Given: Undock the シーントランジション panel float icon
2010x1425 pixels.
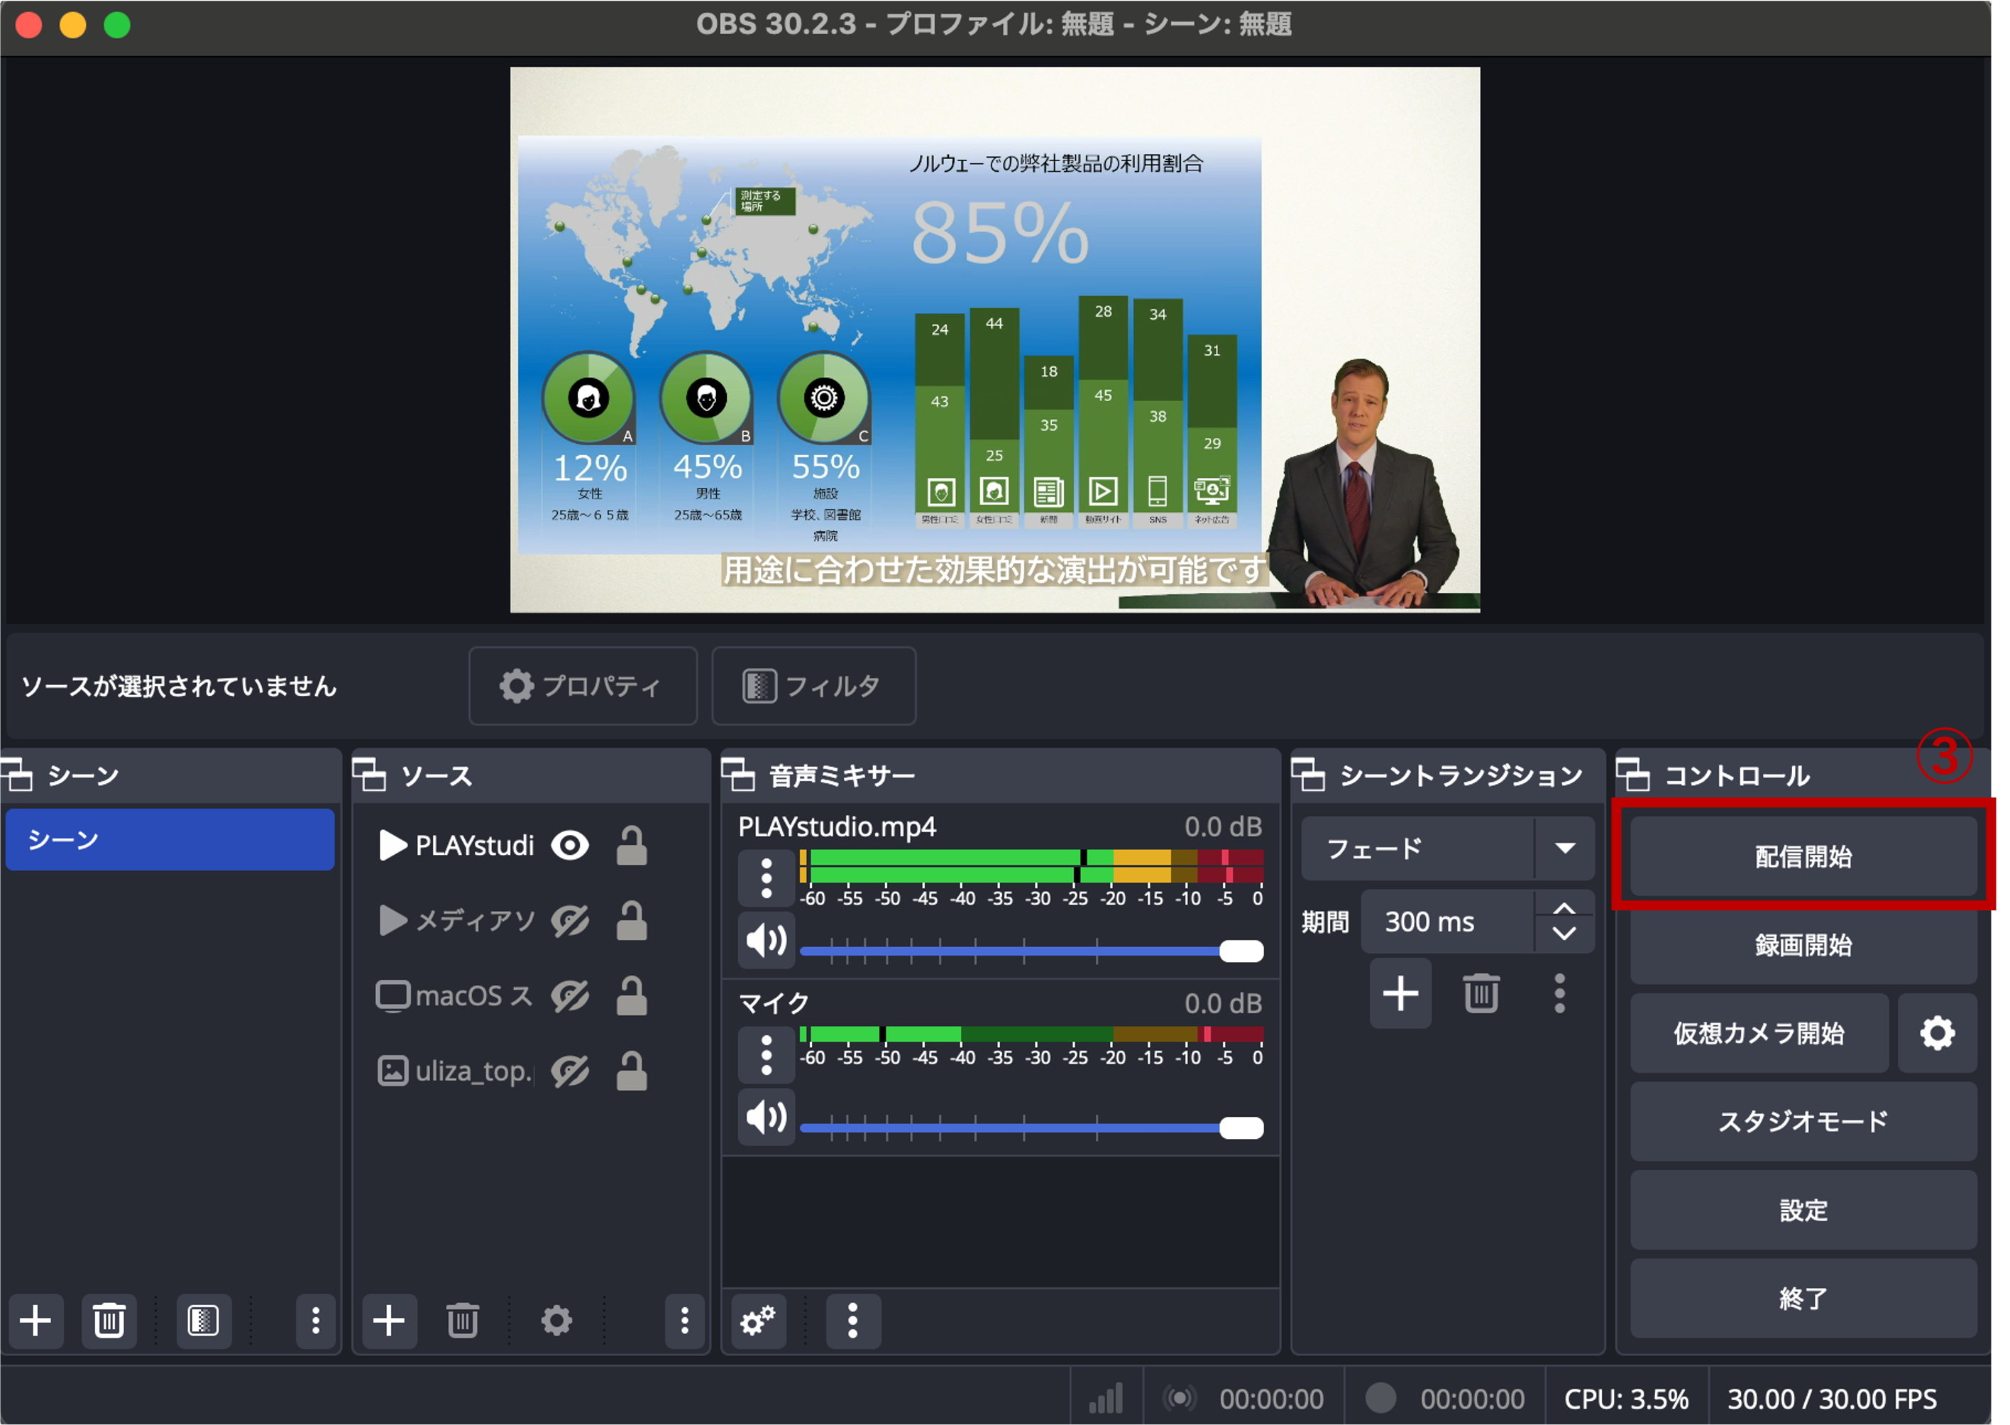Looking at the screenshot, I should (1309, 775).
